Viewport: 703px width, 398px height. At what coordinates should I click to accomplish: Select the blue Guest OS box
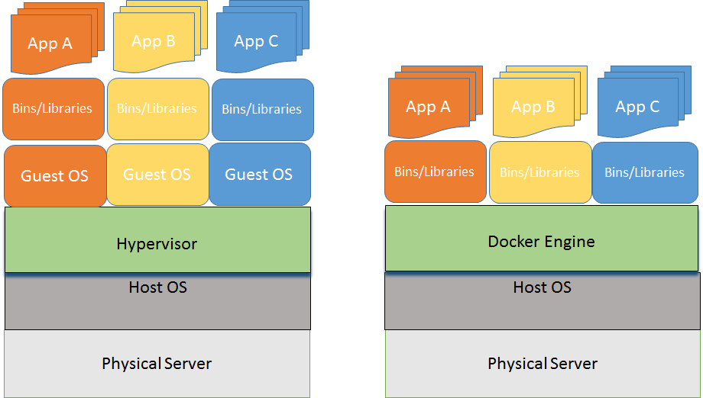pyautogui.click(x=260, y=175)
